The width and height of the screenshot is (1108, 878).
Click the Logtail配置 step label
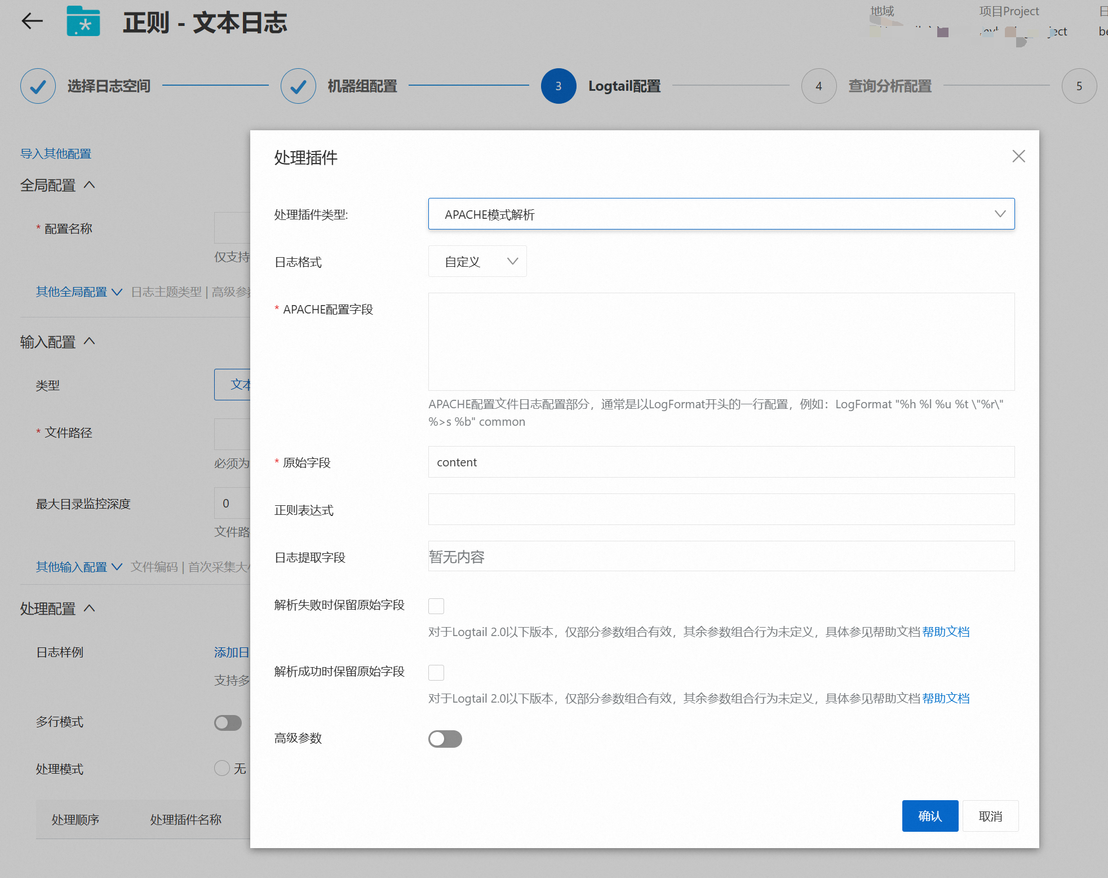624,86
